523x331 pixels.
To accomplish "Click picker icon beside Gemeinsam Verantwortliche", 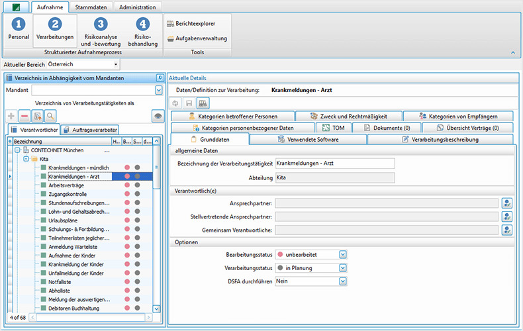I will coord(507,230).
